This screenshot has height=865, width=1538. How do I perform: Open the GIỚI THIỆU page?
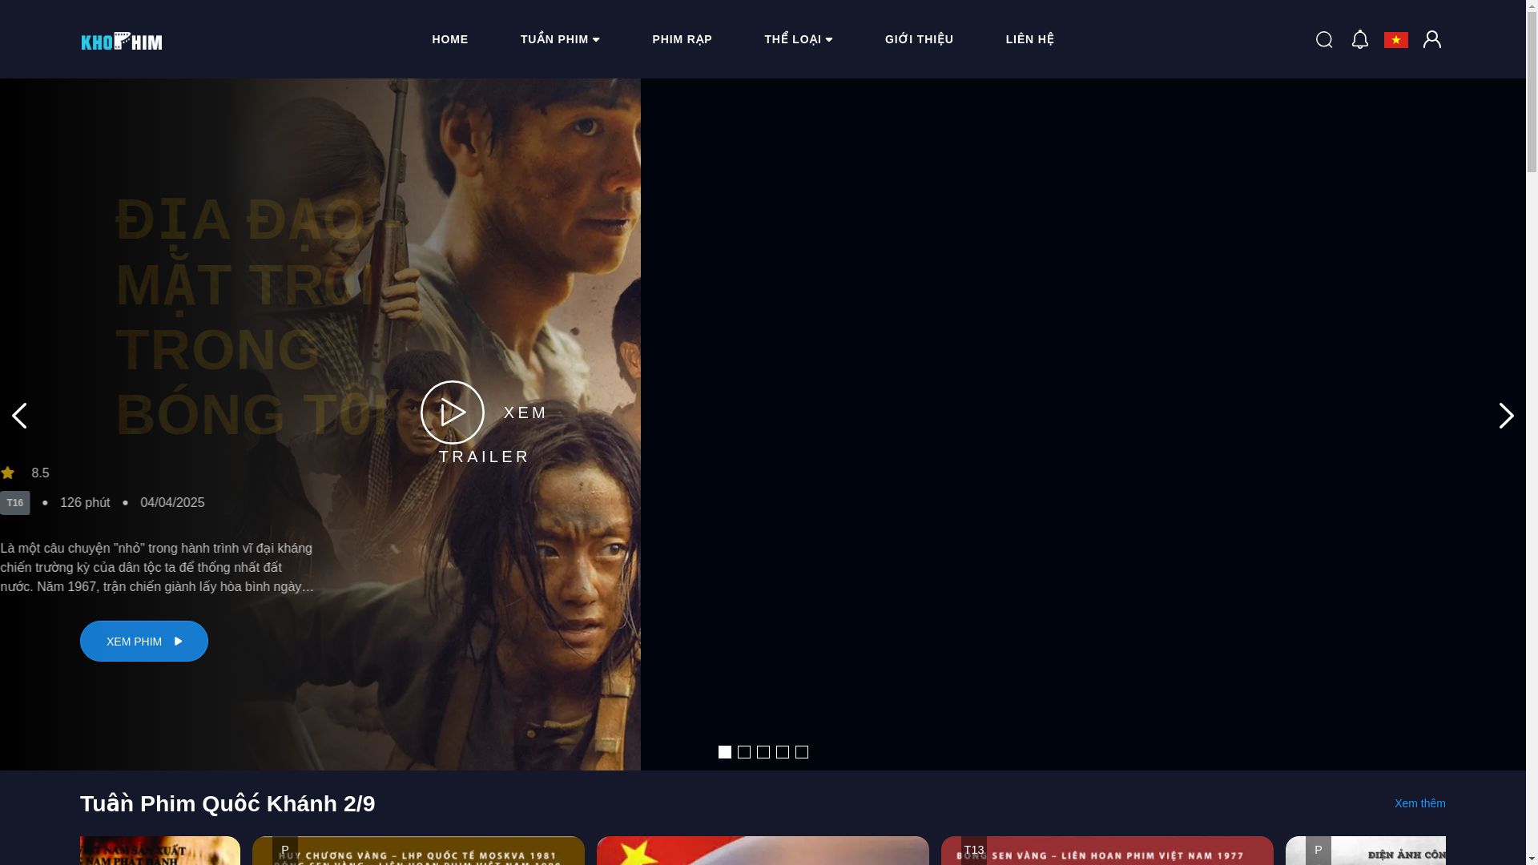(x=920, y=39)
